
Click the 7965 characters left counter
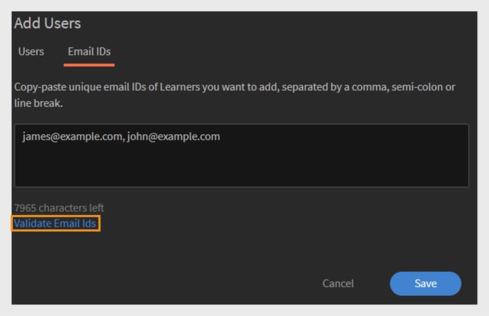[59, 208]
